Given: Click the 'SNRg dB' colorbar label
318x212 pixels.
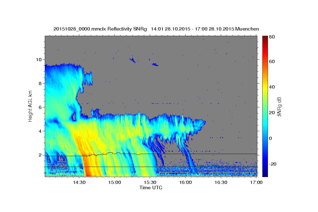Looking at the screenshot, I should [279, 107].
